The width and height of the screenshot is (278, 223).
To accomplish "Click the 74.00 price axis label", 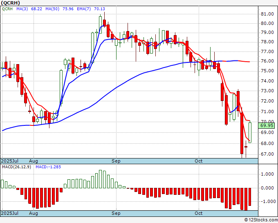I will coord(267,81).
